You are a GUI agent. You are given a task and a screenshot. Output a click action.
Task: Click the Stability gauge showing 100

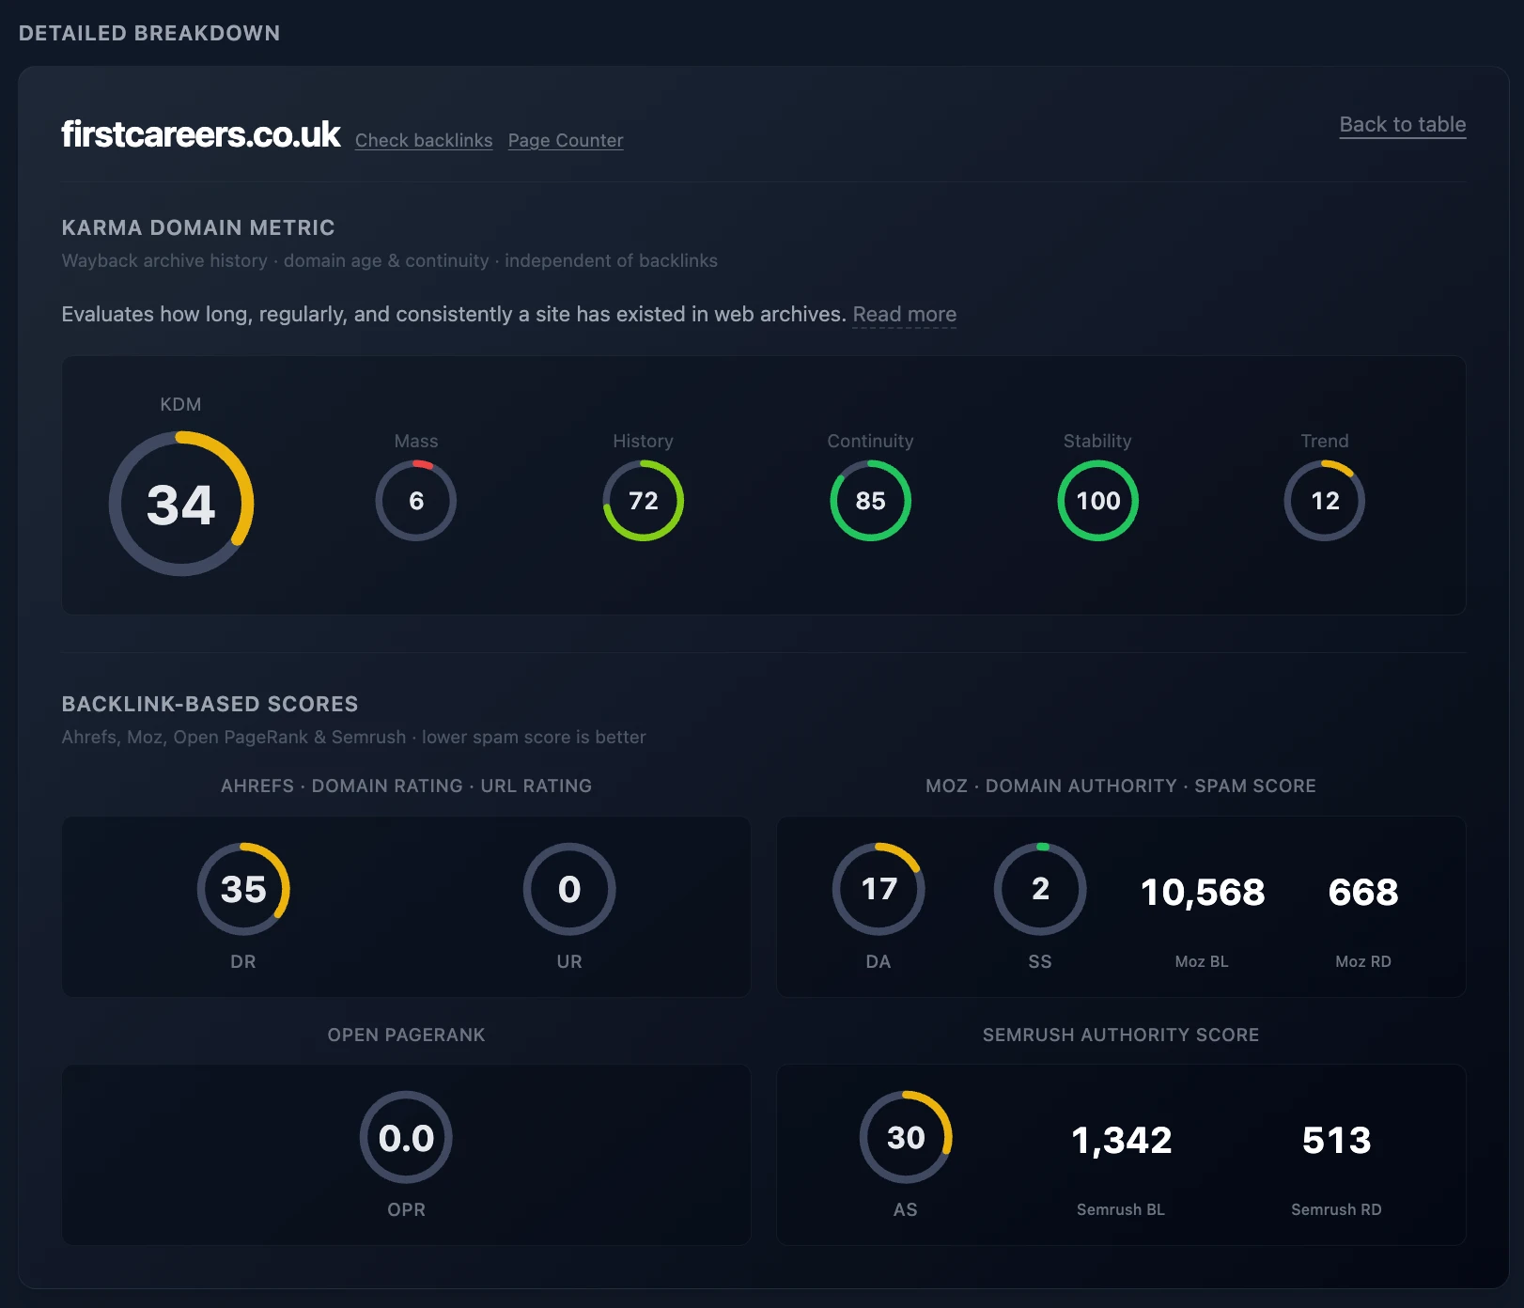click(1098, 501)
